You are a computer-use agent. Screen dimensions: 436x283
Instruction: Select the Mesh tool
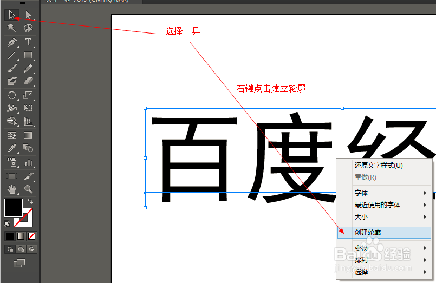(x=12, y=135)
